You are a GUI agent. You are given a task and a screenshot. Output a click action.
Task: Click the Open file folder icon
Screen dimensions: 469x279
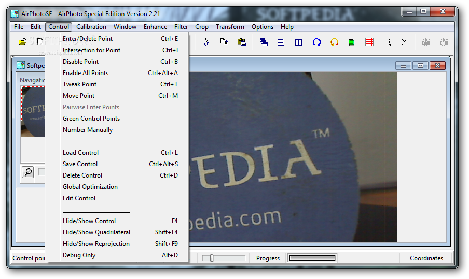(22, 42)
